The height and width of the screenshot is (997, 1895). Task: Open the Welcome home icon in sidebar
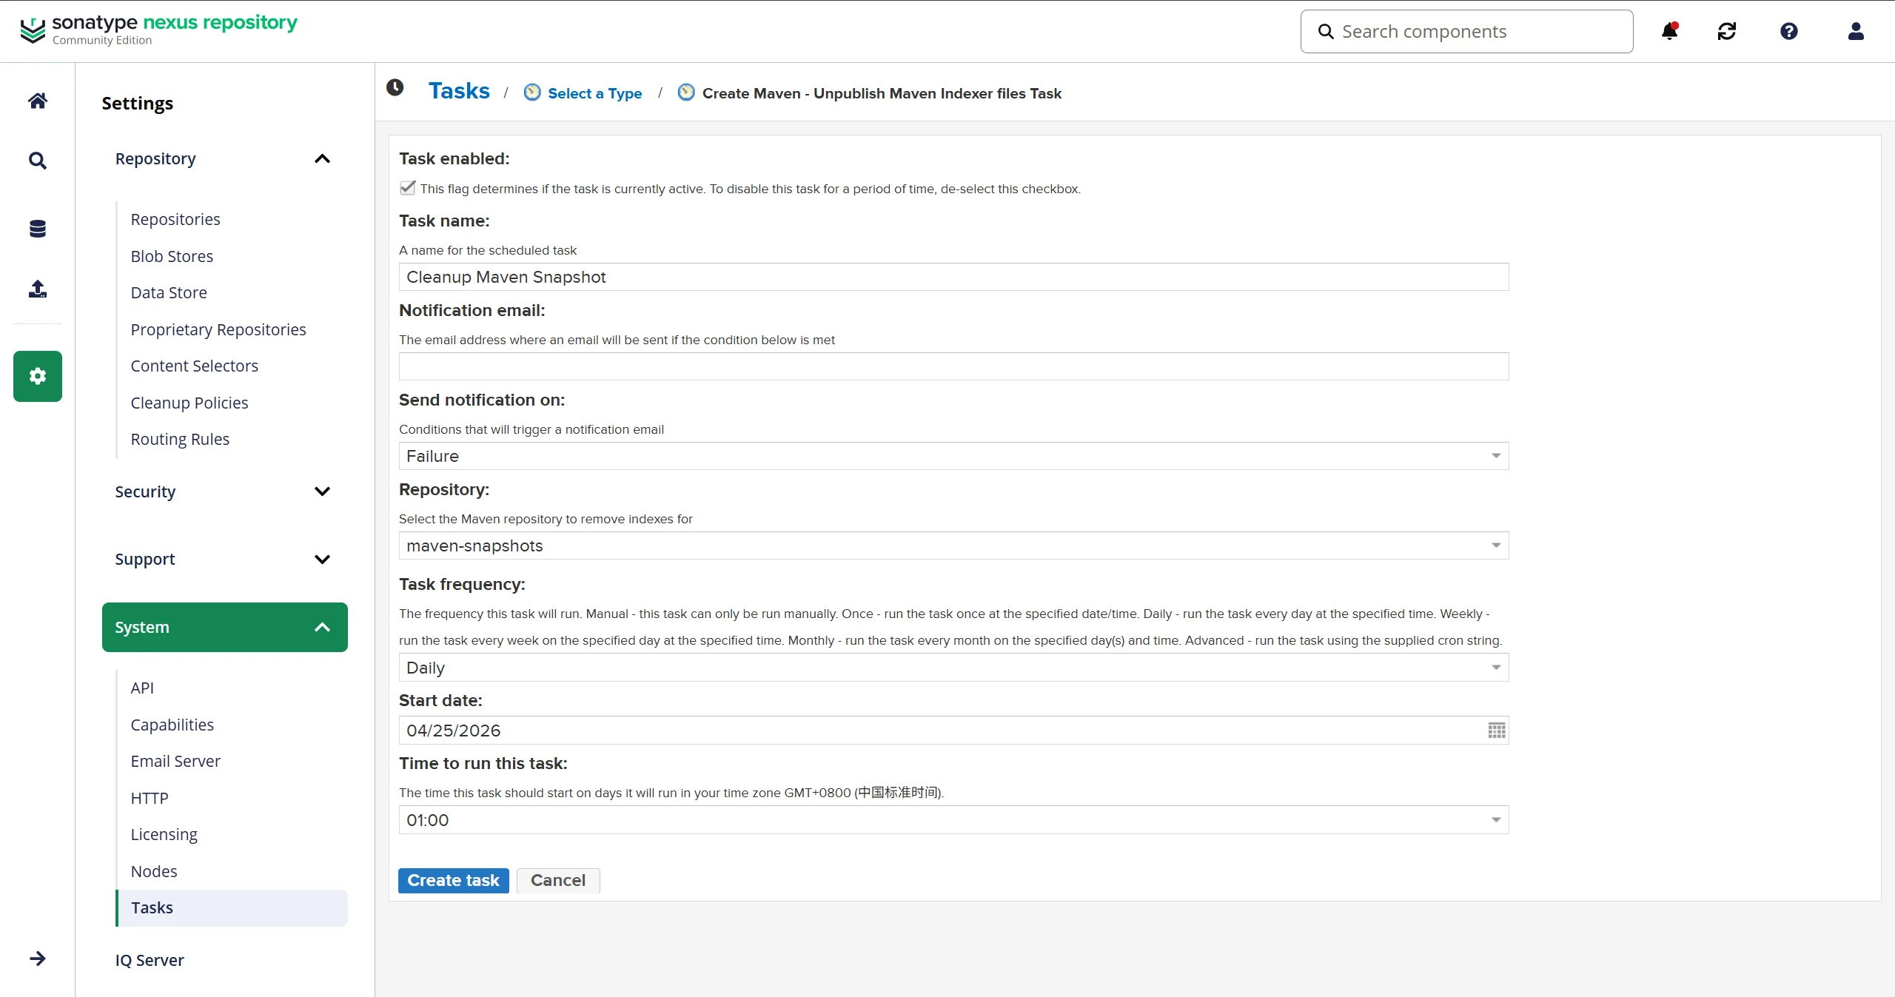[38, 101]
